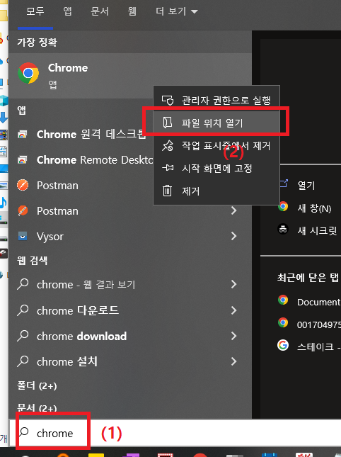Open recently closed tab 001704975
Viewport: 341px width, 457px height.
coord(319,325)
